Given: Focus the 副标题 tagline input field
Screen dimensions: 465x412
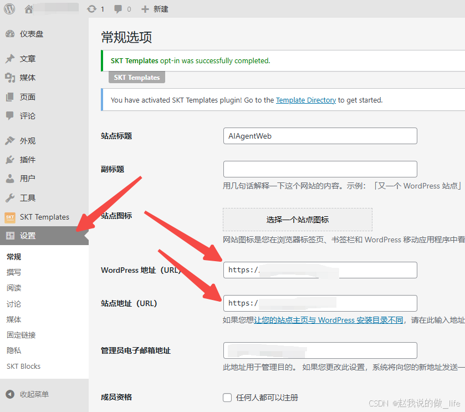Looking at the screenshot, I should coord(320,169).
